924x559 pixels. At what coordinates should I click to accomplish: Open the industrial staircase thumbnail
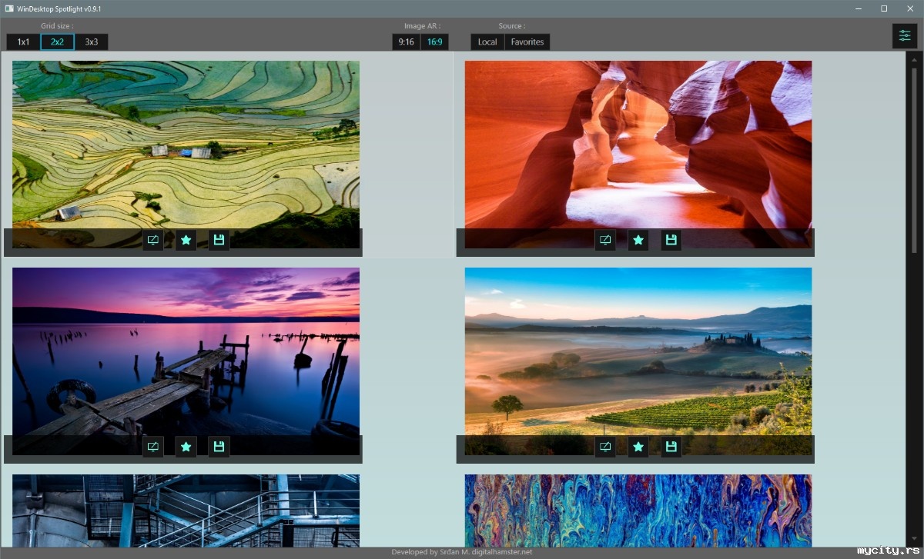click(186, 511)
